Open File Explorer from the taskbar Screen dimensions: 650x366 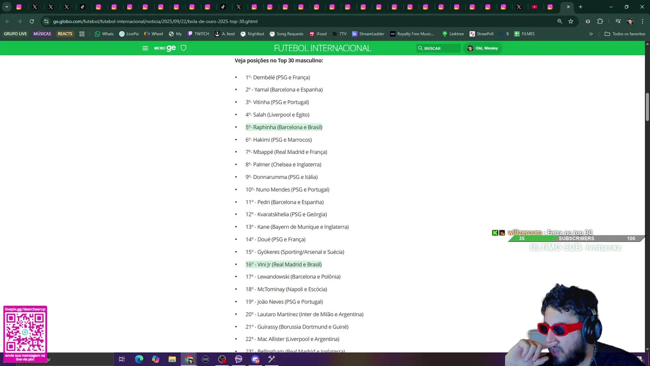[172, 359]
